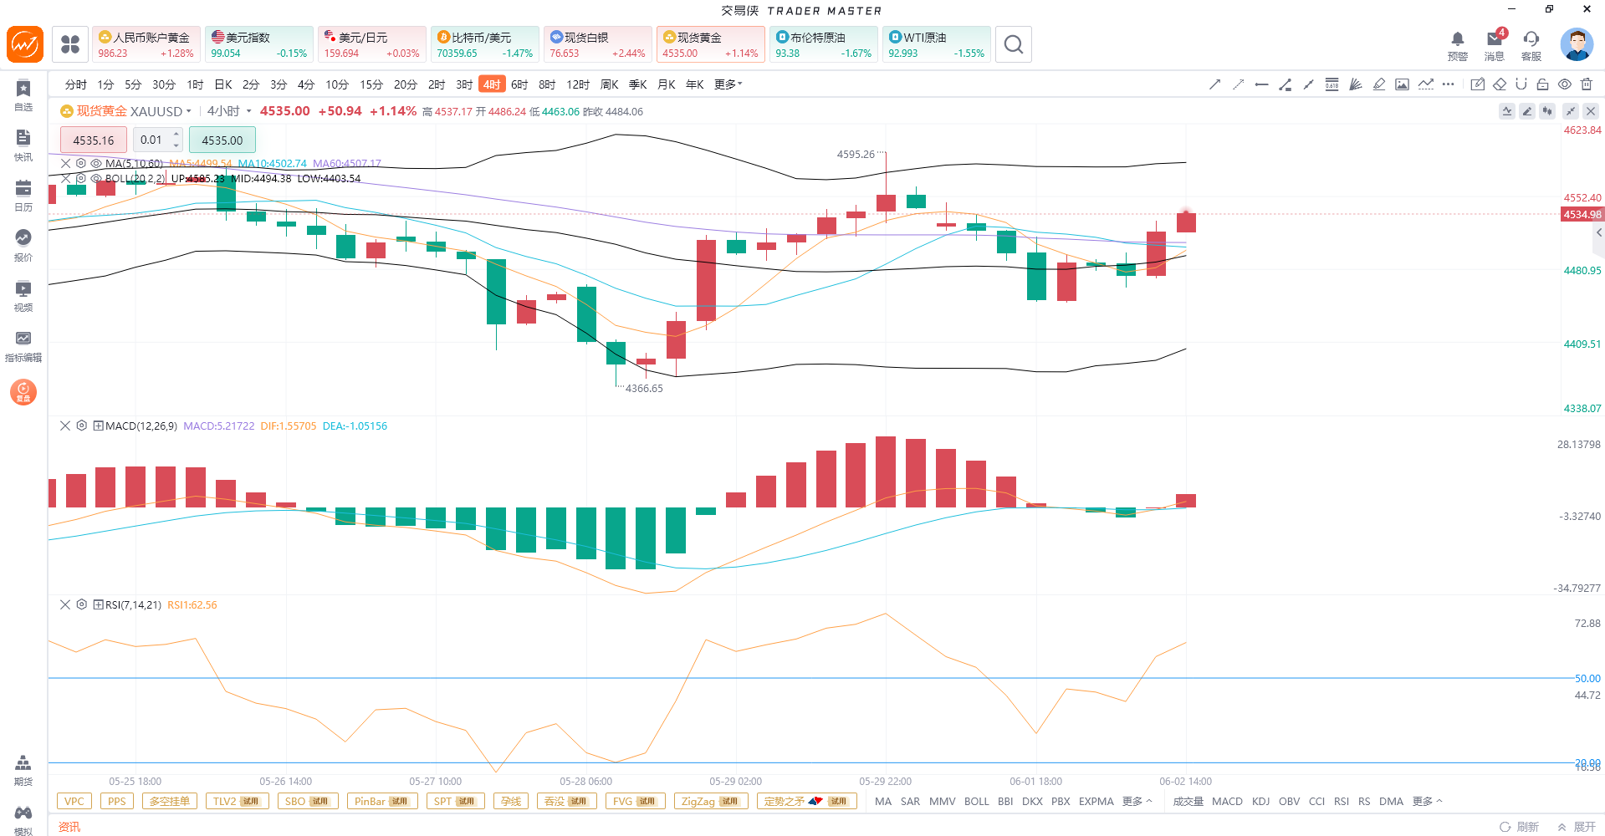Open quotes (报价) in sidebar
The image size is (1605, 836).
pos(23,247)
